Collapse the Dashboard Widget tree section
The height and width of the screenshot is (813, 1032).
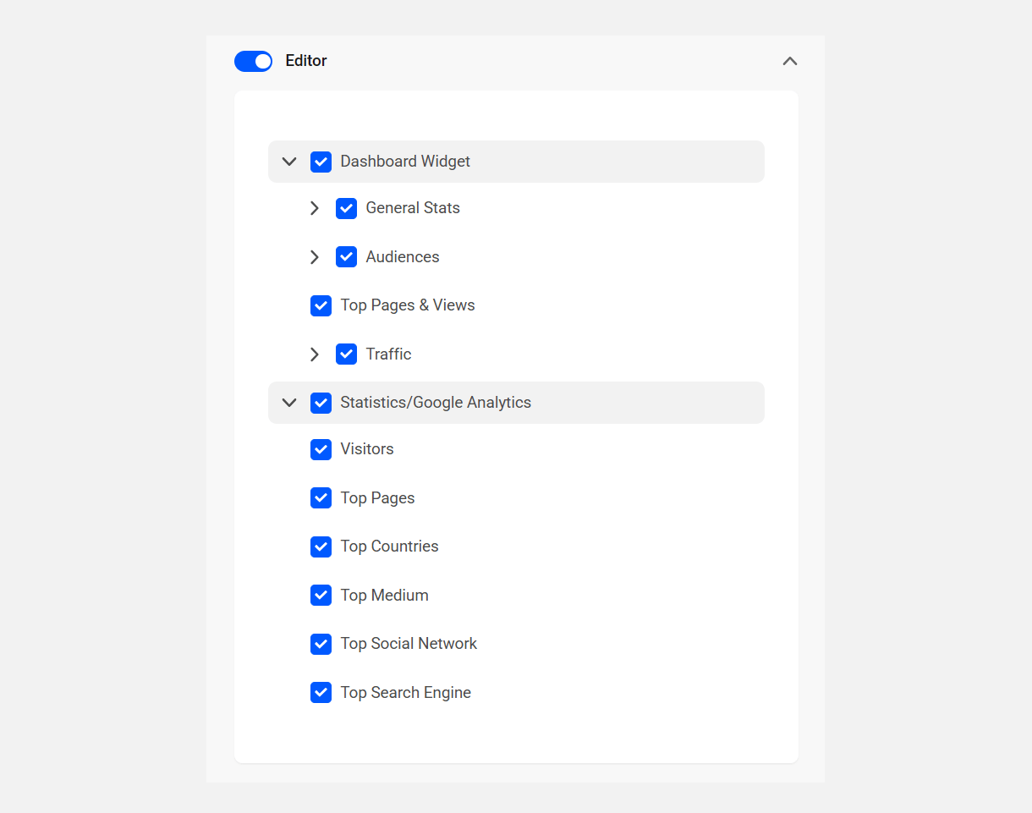click(x=288, y=161)
